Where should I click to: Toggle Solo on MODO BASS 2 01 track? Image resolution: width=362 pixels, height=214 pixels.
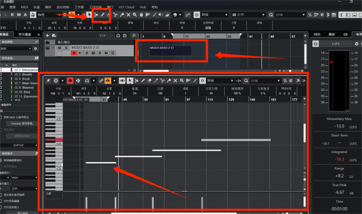click(x=66, y=48)
